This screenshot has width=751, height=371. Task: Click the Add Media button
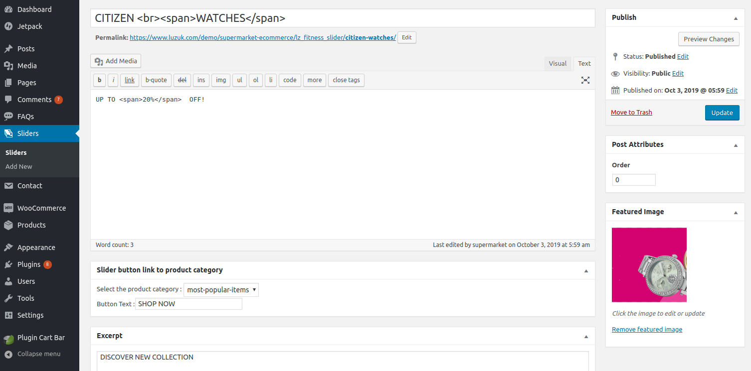[116, 61]
